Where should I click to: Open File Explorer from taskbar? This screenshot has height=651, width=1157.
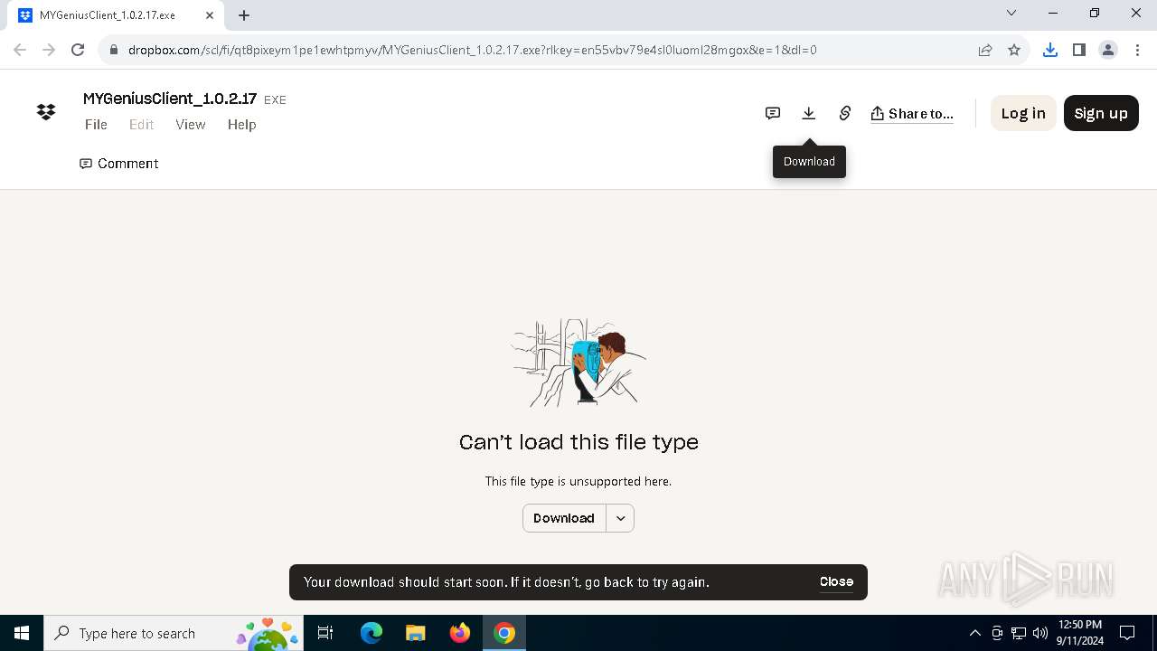(415, 633)
